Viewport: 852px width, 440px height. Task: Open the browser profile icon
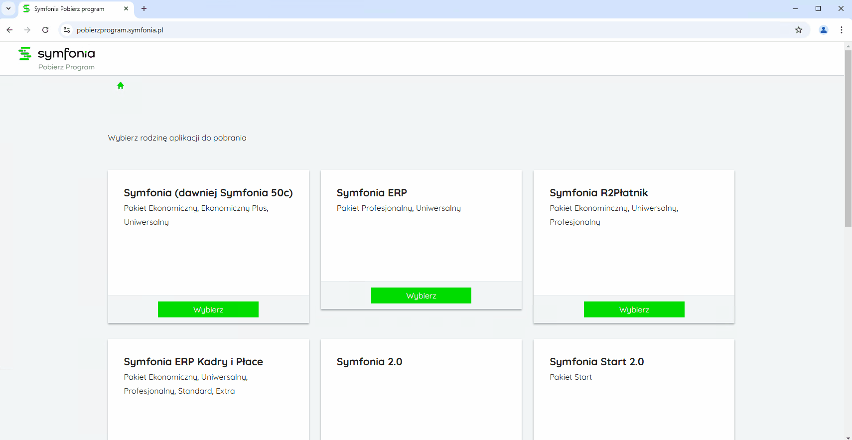(824, 30)
